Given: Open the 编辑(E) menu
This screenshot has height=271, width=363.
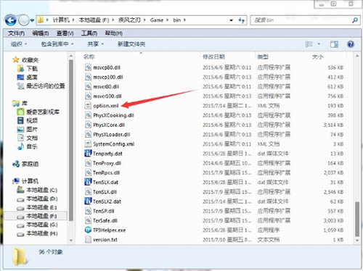Looking at the screenshot, I should tap(41, 33).
